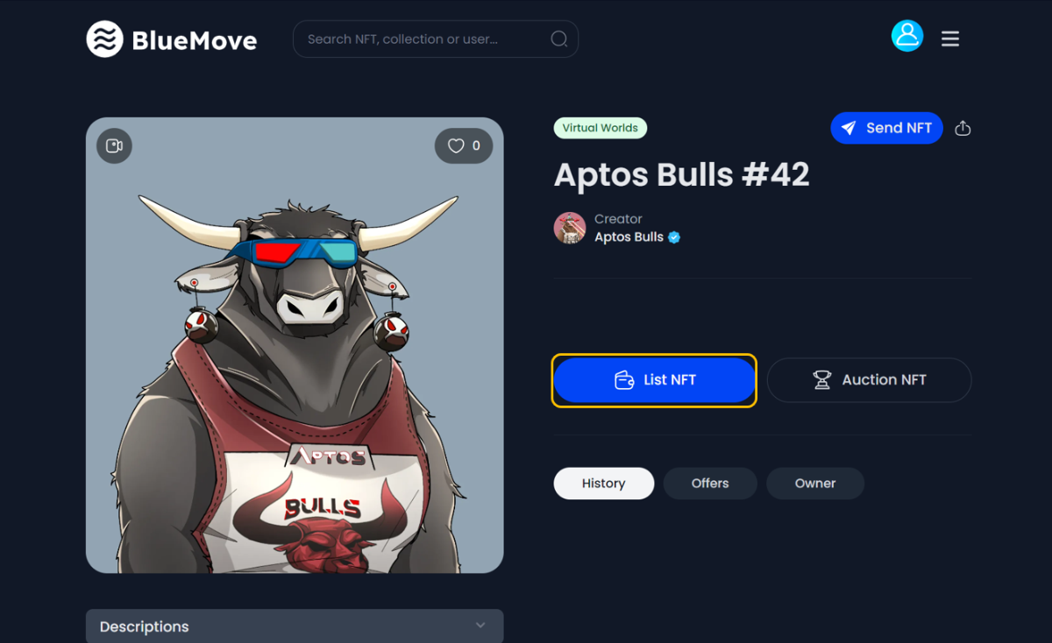Viewport: 1052px width, 643px height.
Task: Open the Aptos Bulls creator link
Action: tap(629, 237)
